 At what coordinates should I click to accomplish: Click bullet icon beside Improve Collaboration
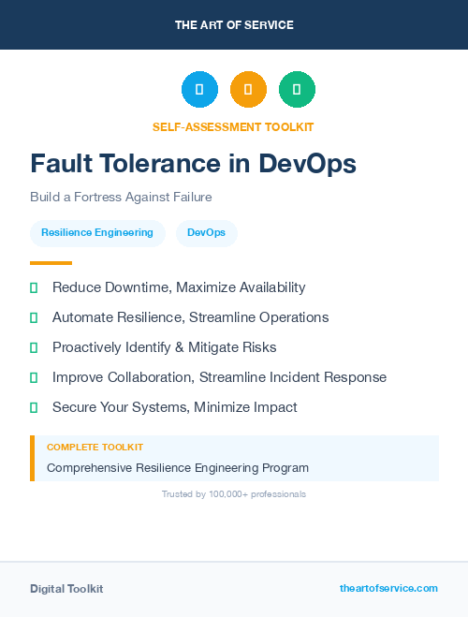point(34,377)
